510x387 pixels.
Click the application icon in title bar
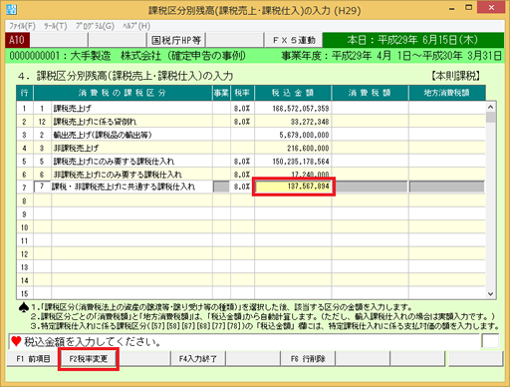(x=11, y=9)
